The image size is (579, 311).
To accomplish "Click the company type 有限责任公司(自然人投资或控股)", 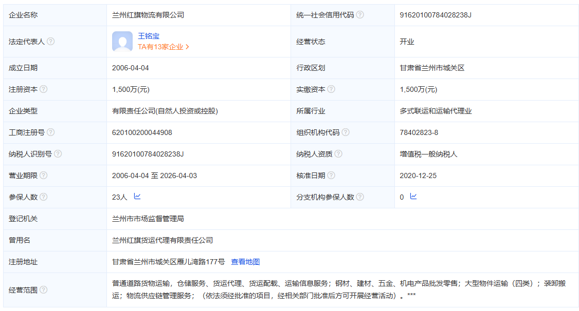I will (165, 111).
